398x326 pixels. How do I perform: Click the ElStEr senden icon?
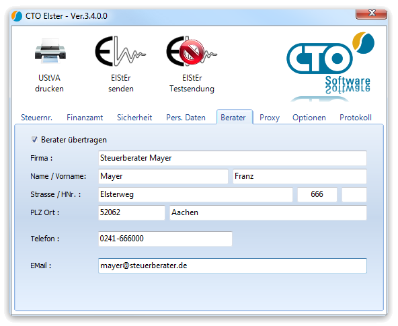click(120, 51)
